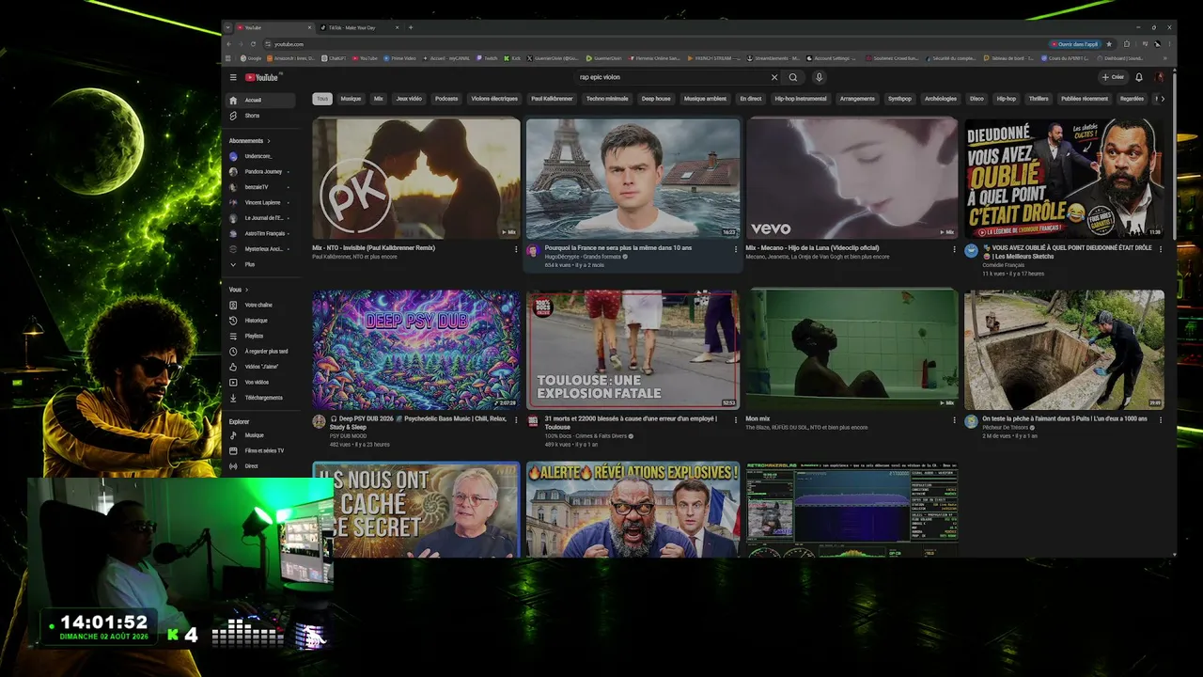Open the Kick bookmark
Screen dimensions: 1203x677
pos(513,58)
